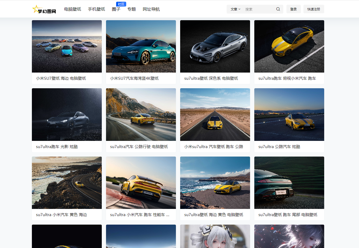Go to the 圈子 community page

(116, 9)
